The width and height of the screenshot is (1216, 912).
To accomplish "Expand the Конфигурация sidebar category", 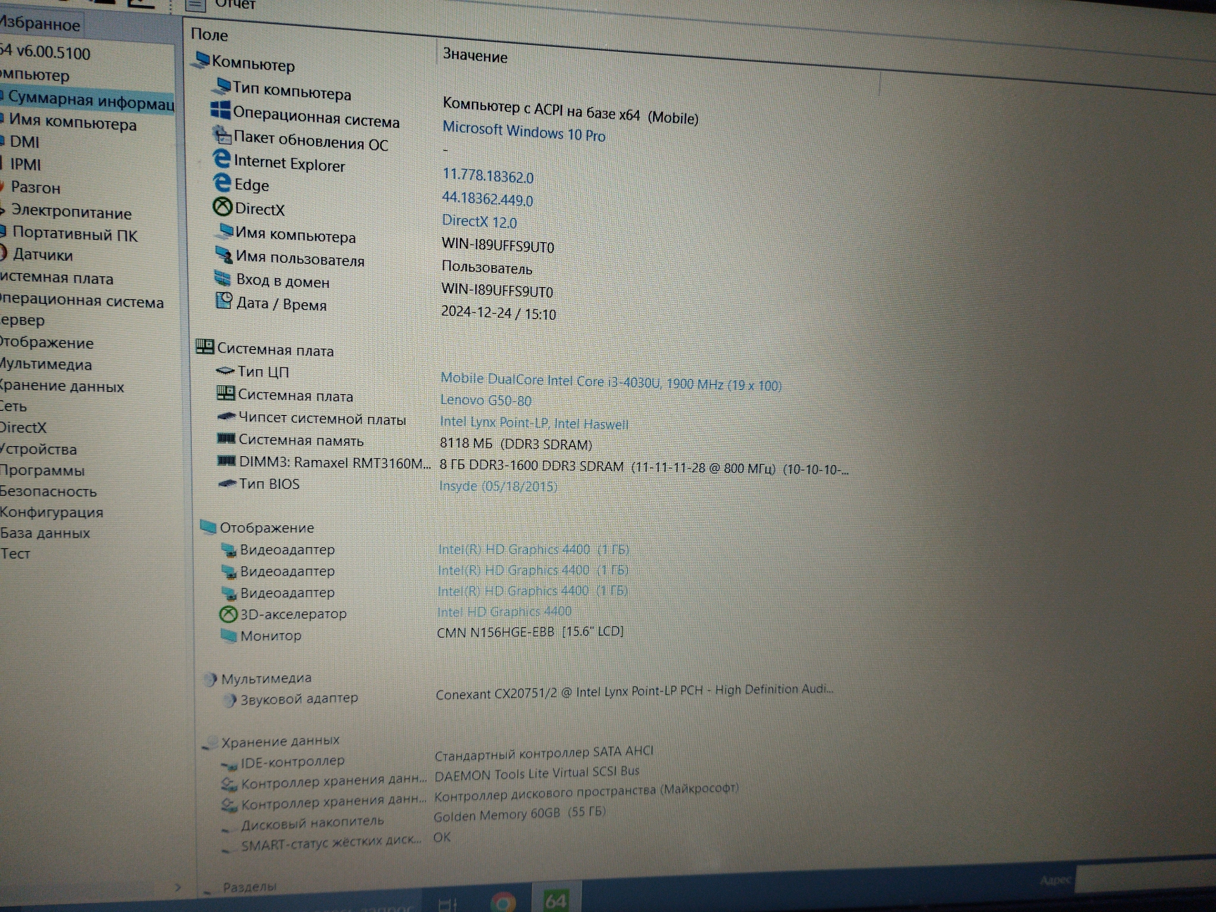I will tap(51, 512).
